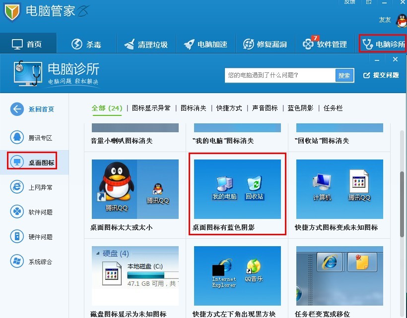Viewport: 407px width, 318px height.
Task: Switch to the 蓝色阴影 tab
Action: [x=301, y=108]
